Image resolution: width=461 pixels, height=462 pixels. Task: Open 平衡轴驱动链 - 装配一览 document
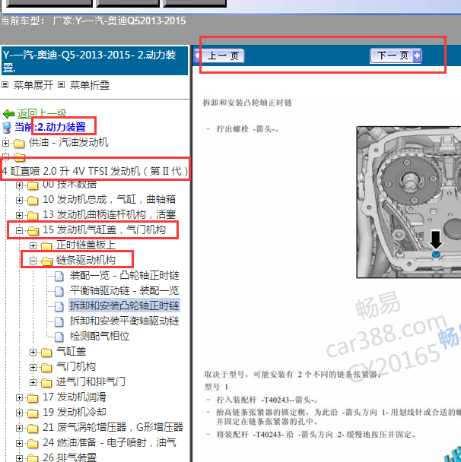(x=124, y=290)
